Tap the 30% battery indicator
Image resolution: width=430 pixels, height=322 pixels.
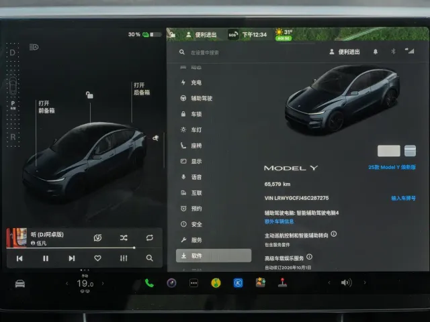pos(145,34)
